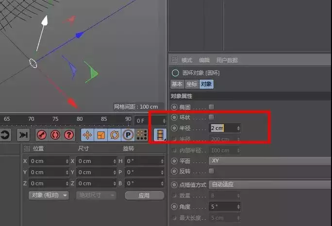Open the 用户数据 menu
This screenshot has width=332, height=226.
tap(227, 60)
